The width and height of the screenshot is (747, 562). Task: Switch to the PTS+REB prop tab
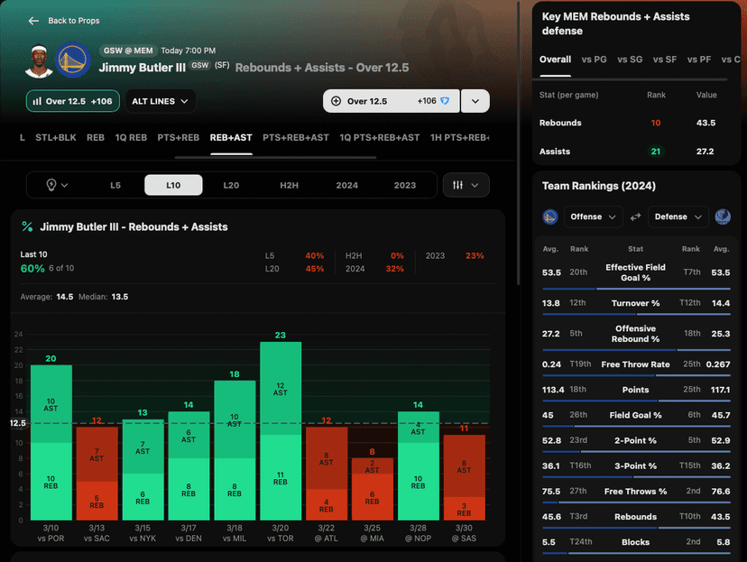point(178,138)
